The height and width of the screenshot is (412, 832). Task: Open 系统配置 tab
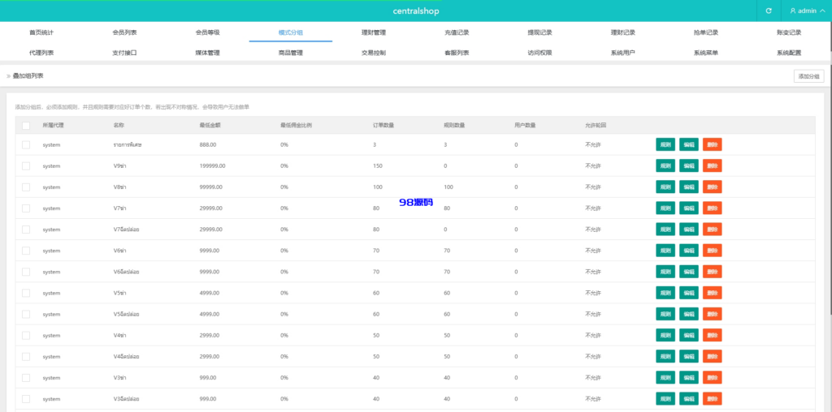789,53
